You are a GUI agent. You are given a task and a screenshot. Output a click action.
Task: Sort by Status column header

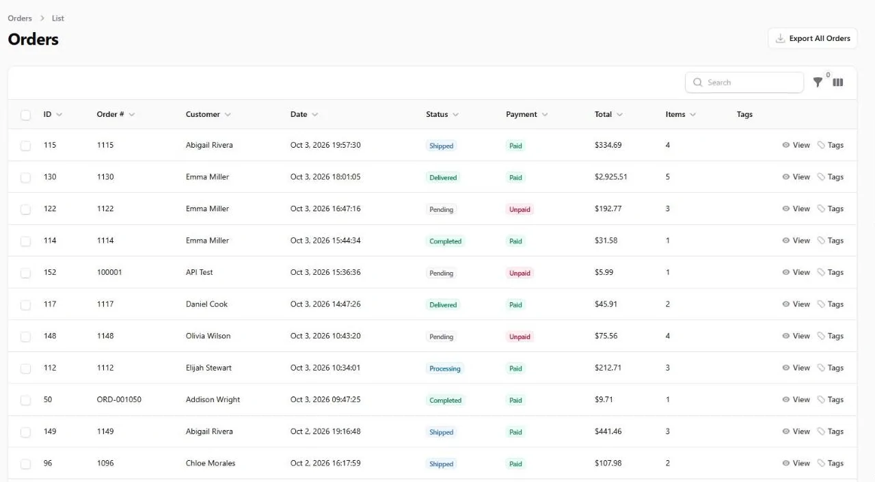[442, 114]
